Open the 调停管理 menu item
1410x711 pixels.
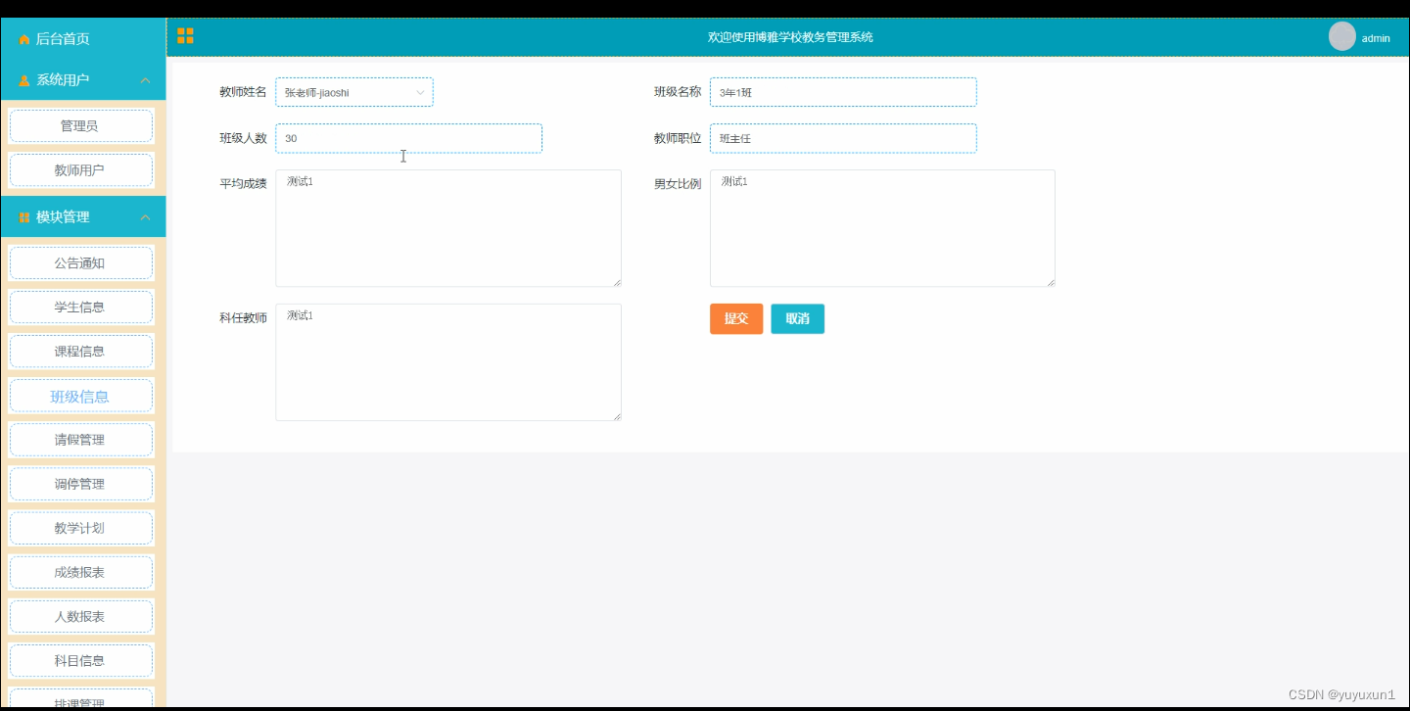point(80,484)
